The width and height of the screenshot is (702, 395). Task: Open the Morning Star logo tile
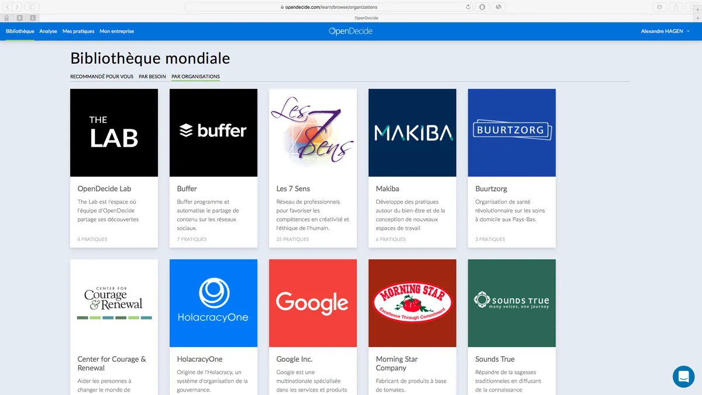pos(412,303)
